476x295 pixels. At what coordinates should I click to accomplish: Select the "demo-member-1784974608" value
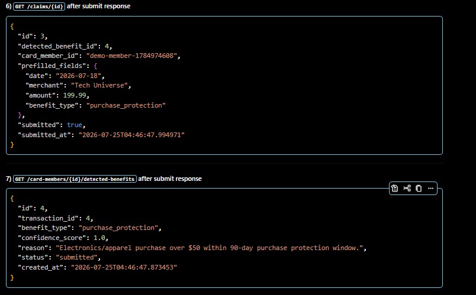(131, 56)
